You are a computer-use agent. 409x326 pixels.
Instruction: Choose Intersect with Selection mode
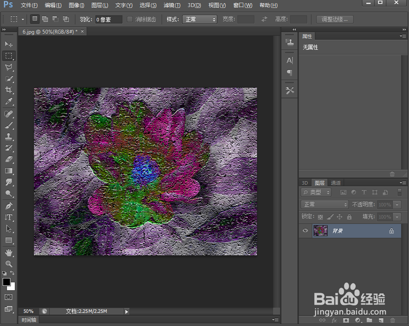click(x=66, y=19)
